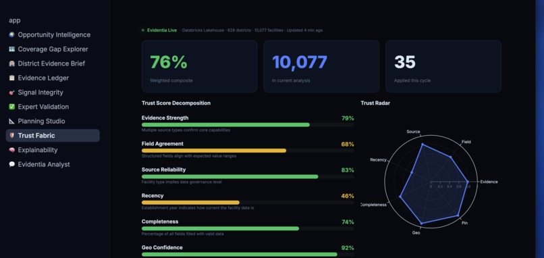The width and height of the screenshot is (544, 258).
Task: Click the Field axis label on radar
Action: pyautogui.click(x=466, y=142)
